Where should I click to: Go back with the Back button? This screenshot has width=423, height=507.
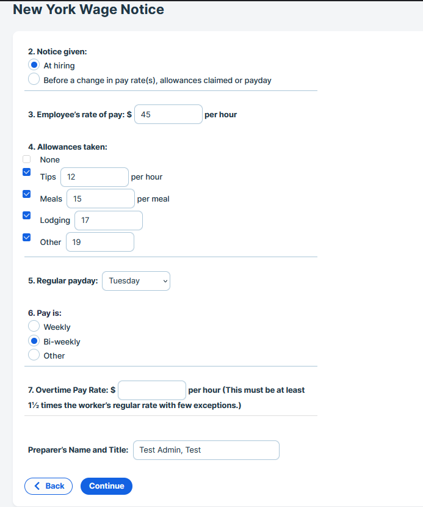pos(48,486)
